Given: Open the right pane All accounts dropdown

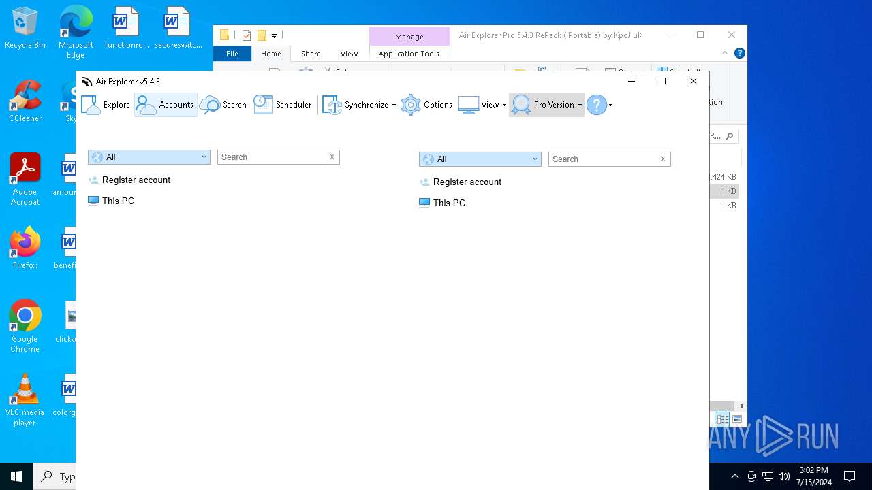Looking at the screenshot, I should [x=480, y=159].
